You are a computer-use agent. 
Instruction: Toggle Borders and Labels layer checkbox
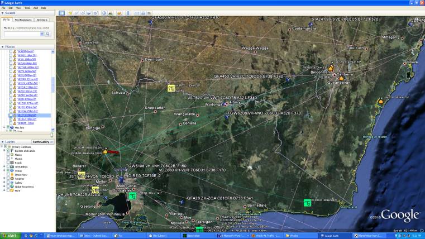tap(8, 150)
